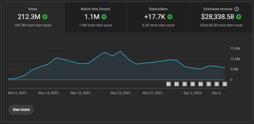Open the Estimated revenue tab
This screenshot has height=124, width=254.
click(x=221, y=17)
